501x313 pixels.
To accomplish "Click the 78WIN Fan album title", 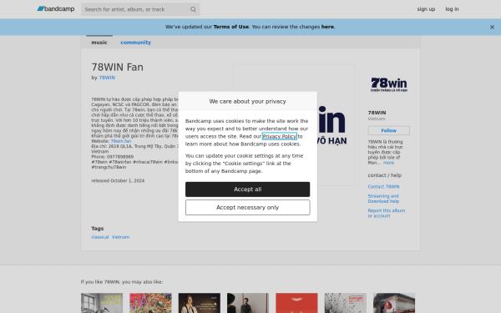I will (x=117, y=67).
